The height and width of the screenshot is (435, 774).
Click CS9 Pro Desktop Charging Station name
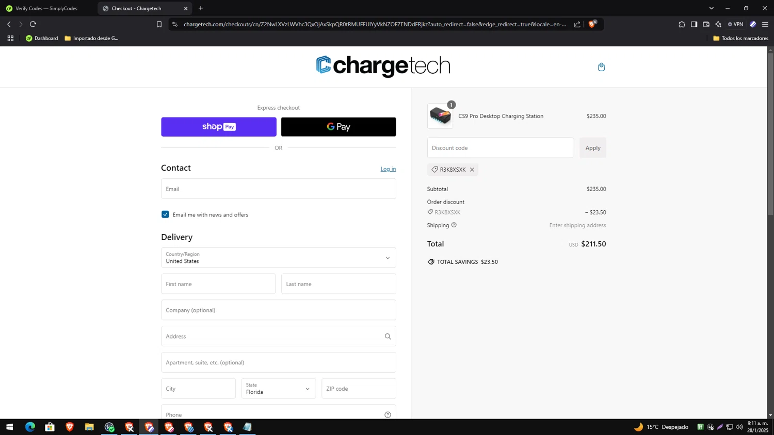coord(501,116)
